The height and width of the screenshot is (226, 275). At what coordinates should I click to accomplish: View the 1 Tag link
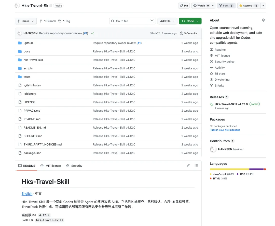64,21
